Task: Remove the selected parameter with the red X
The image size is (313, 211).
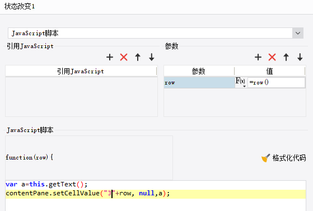Action: click(272, 57)
